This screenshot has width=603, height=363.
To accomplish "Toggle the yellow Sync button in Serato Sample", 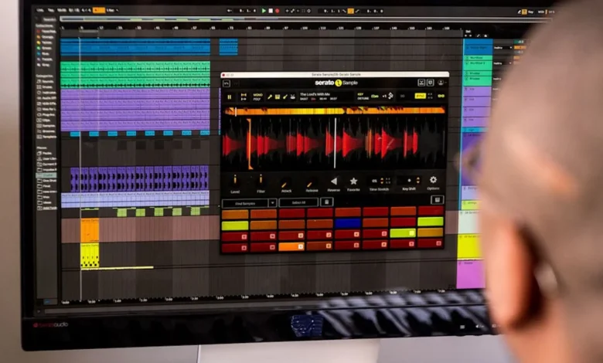I will point(420,96).
